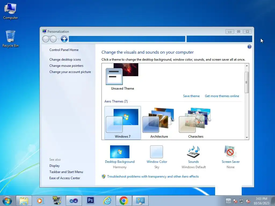275x206 pixels.
Task: Open the recent pages dropdown arrow
Action: tap(59, 39)
